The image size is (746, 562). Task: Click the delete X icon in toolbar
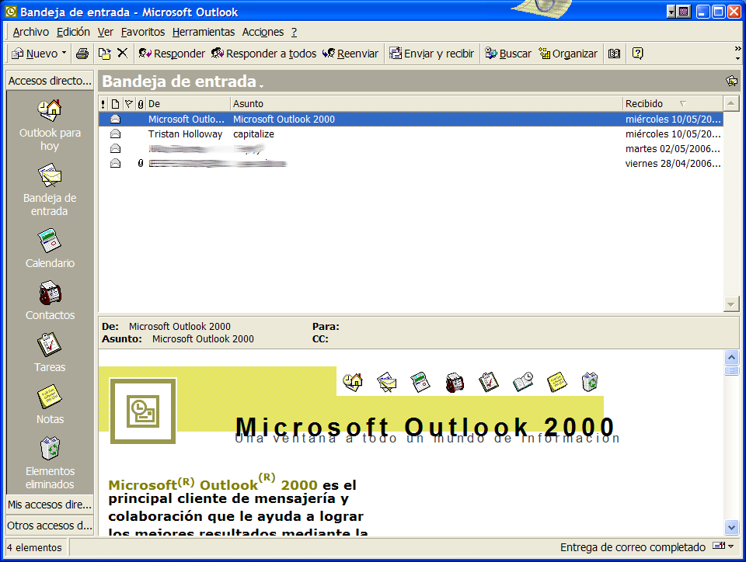coord(122,54)
